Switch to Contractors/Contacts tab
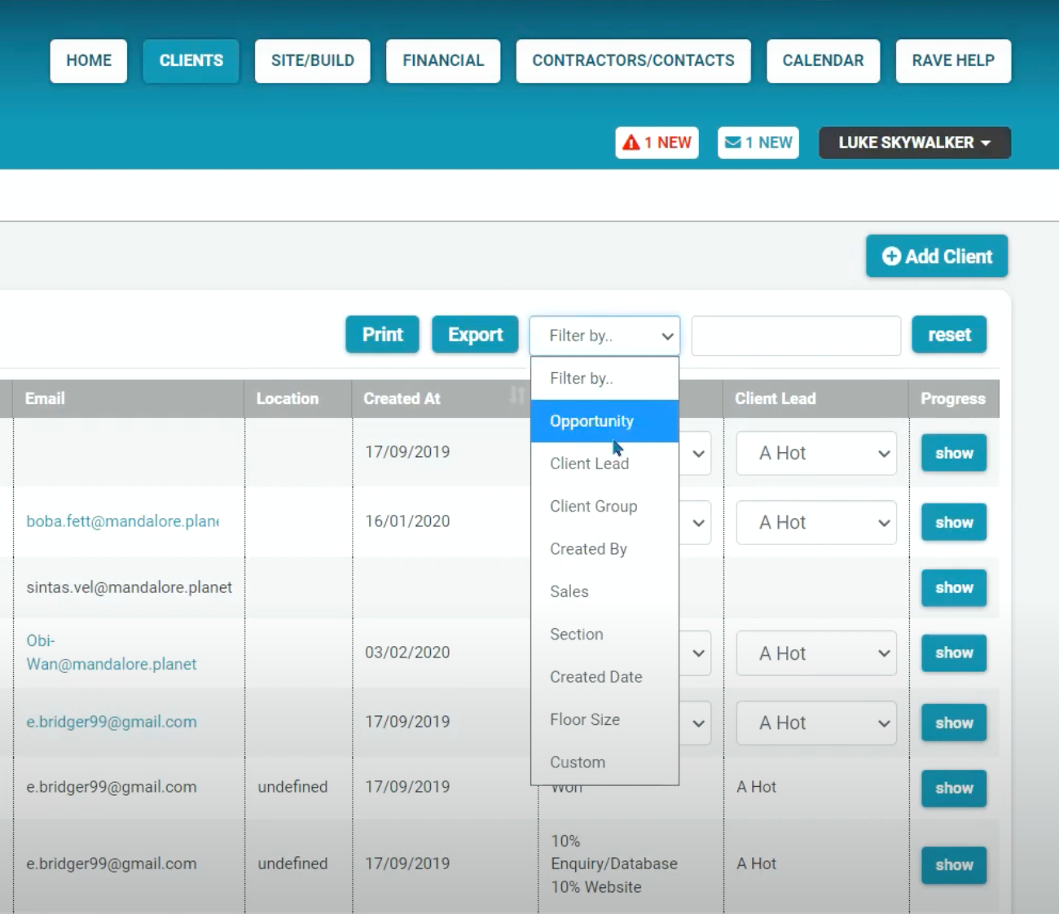The width and height of the screenshot is (1059, 914). pos(633,61)
